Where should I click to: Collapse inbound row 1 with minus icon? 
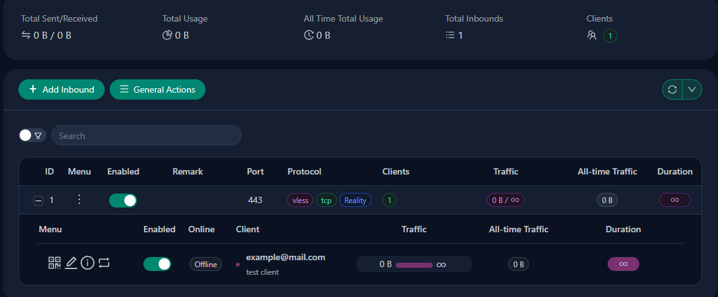(38, 201)
